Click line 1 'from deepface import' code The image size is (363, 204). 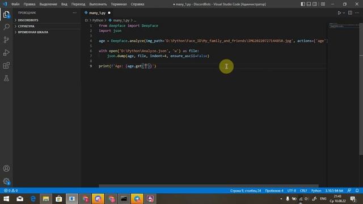[129, 25]
